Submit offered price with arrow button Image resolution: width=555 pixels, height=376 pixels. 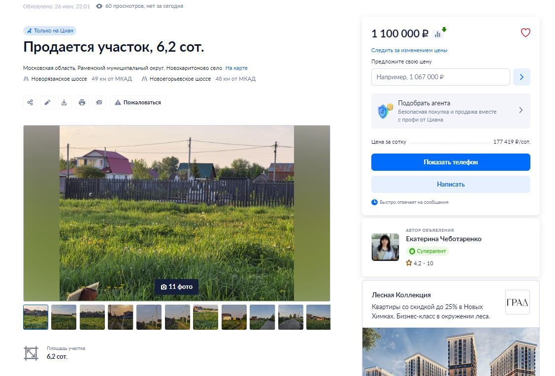pos(522,77)
